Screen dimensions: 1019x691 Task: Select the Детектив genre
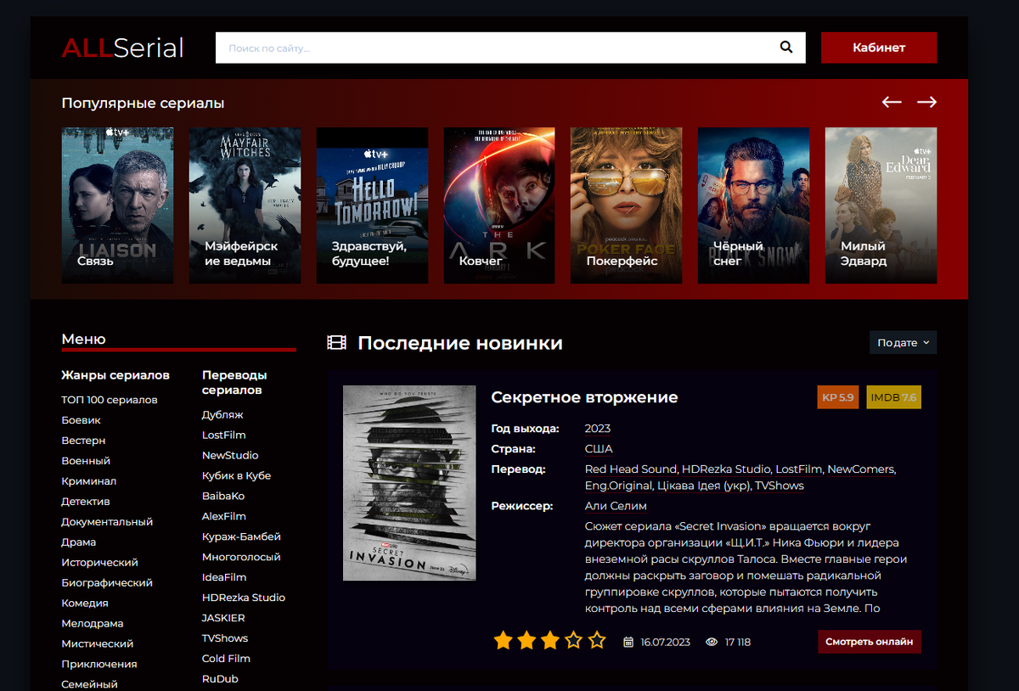(86, 502)
